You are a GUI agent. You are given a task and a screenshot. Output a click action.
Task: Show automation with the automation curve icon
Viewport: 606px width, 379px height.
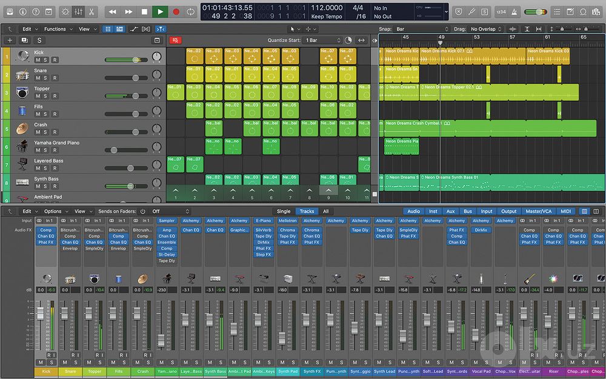(x=134, y=29)
